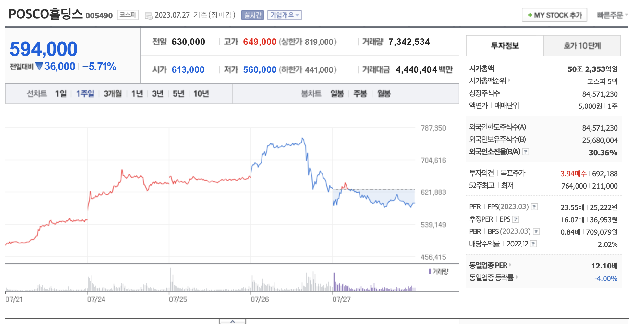Show the 월봉 candlestick chart
Screen dimensions: 634x324
point(384,94)
